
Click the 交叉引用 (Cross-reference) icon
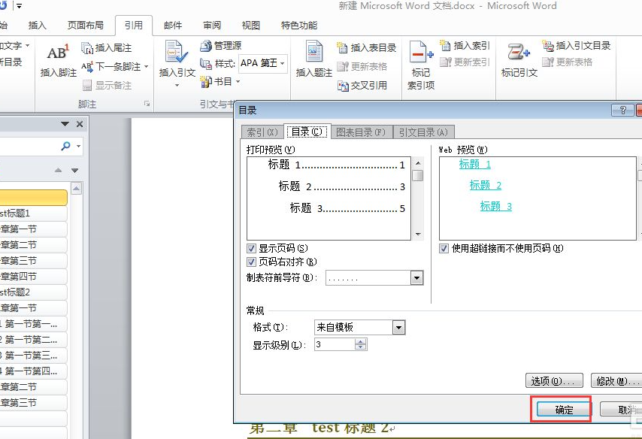click(x=343, y=85)
